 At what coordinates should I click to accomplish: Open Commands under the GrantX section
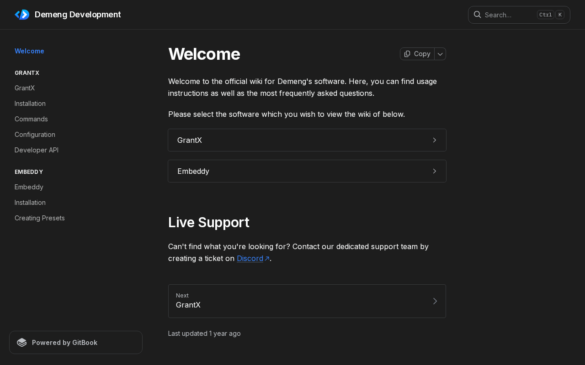31,119
